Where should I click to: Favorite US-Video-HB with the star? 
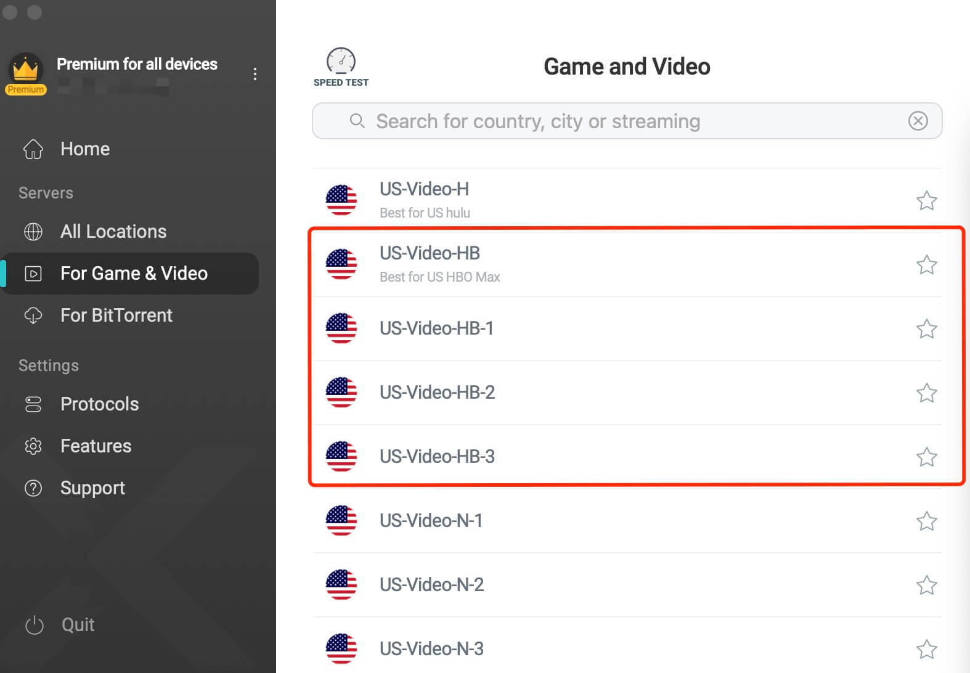coord(926,265)
